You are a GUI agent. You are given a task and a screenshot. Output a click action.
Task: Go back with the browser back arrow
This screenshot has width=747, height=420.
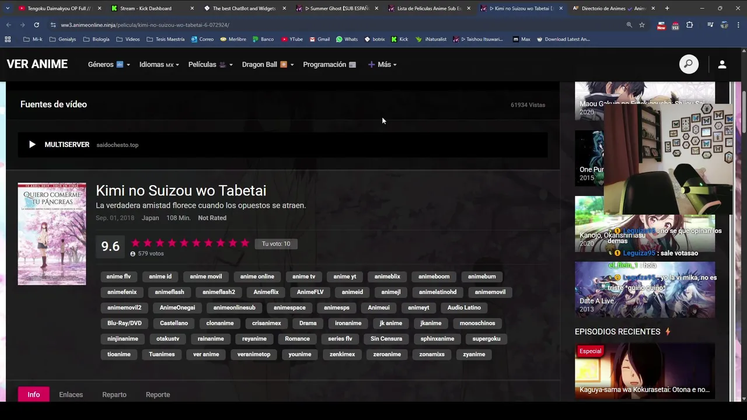[x=8, y=25]
